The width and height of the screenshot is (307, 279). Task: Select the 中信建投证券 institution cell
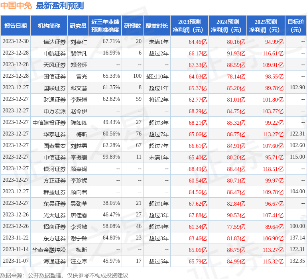49,123
